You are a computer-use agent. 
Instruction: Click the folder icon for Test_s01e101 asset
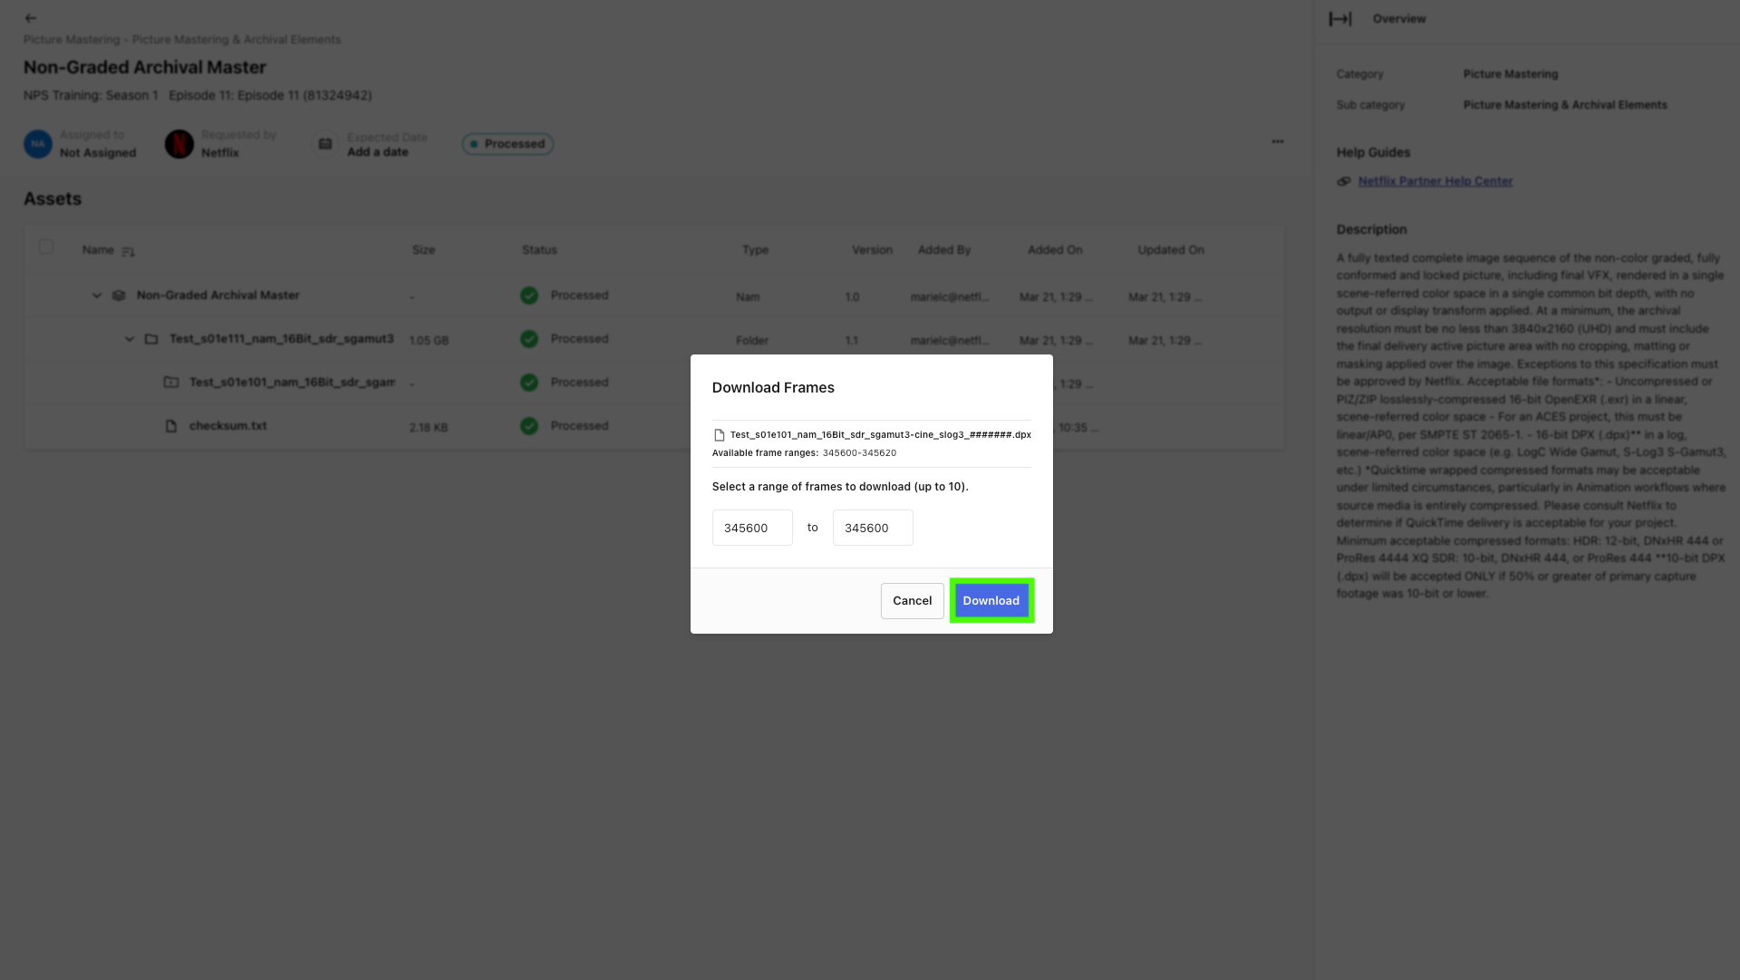171,382
